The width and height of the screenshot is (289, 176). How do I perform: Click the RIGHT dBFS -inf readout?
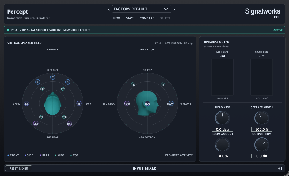click(x=261, y=56)
